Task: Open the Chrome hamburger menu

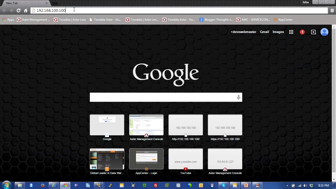Action: point(332,10)
